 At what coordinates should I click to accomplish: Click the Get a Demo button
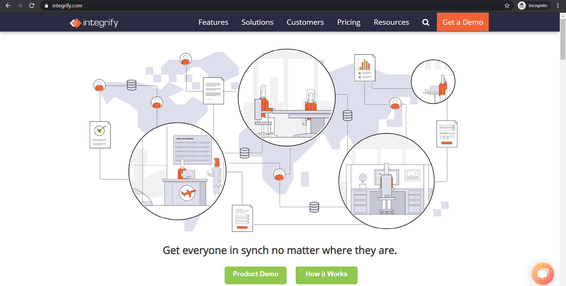pos(463,22)
